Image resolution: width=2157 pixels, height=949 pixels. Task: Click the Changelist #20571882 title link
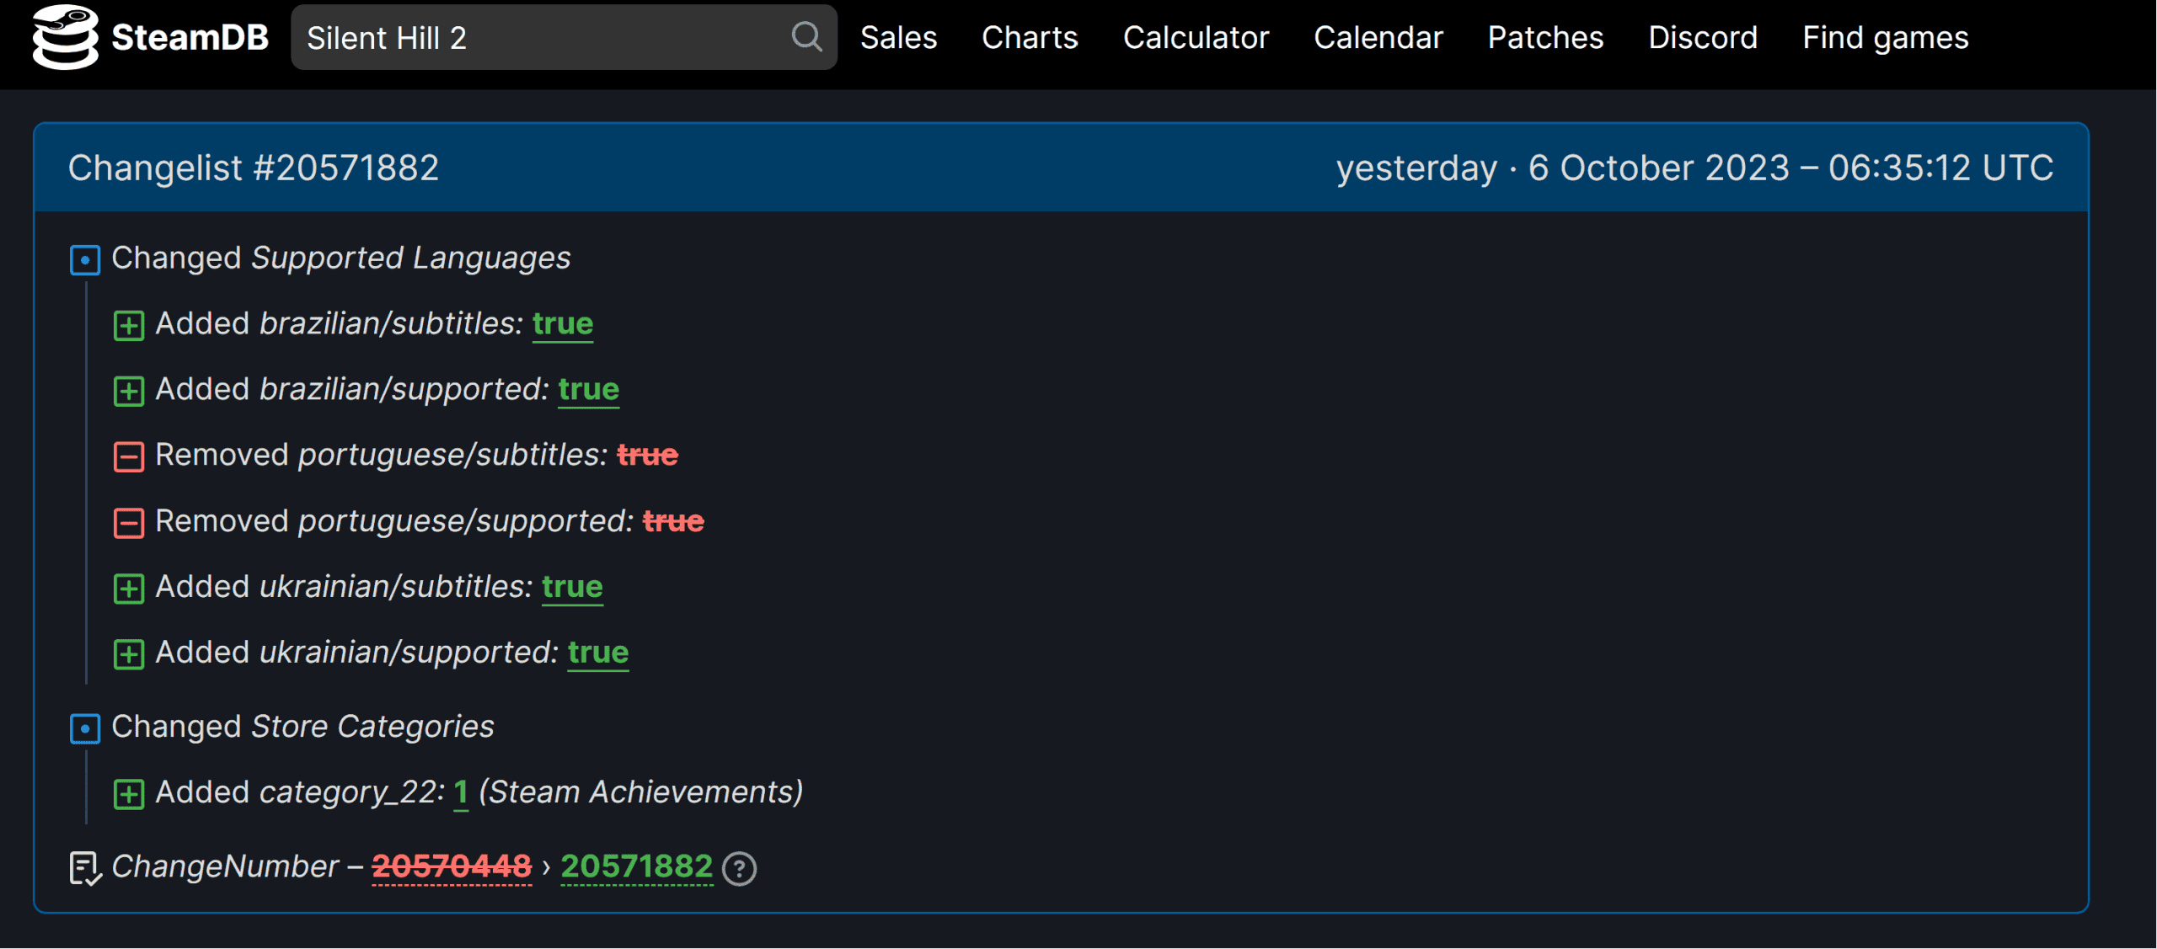(x=253, y=168)
